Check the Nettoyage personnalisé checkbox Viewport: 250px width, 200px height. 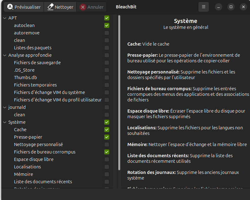(107, 144)
